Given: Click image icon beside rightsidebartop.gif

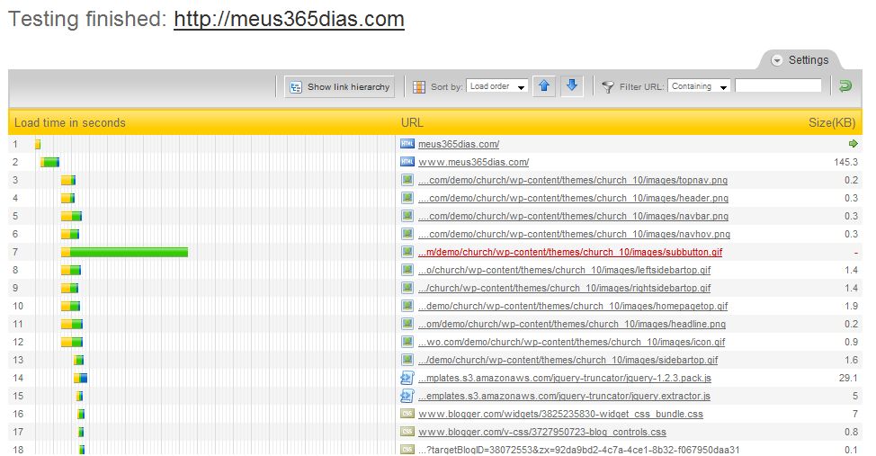Looking at the screenshot, I should 407,288.
